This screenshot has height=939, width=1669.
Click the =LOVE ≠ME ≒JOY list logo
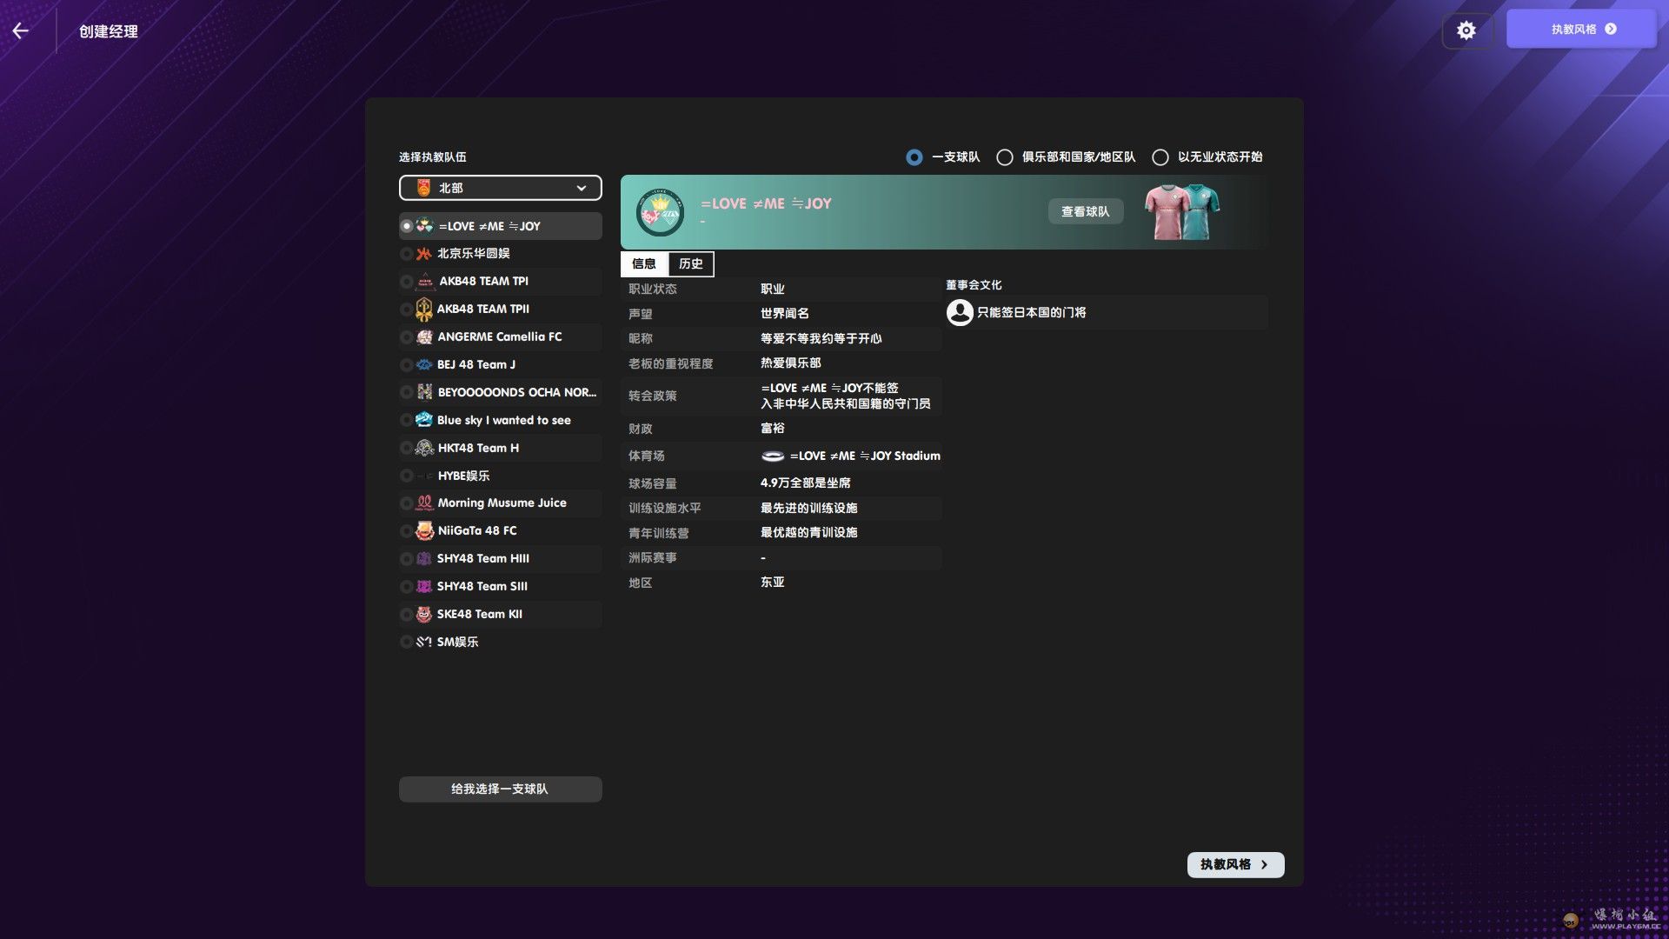click(424, 226)
